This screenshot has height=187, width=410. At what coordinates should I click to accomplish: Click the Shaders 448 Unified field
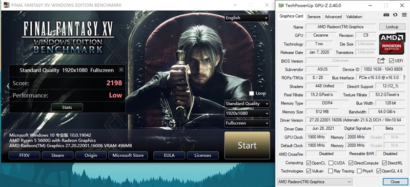324,86
